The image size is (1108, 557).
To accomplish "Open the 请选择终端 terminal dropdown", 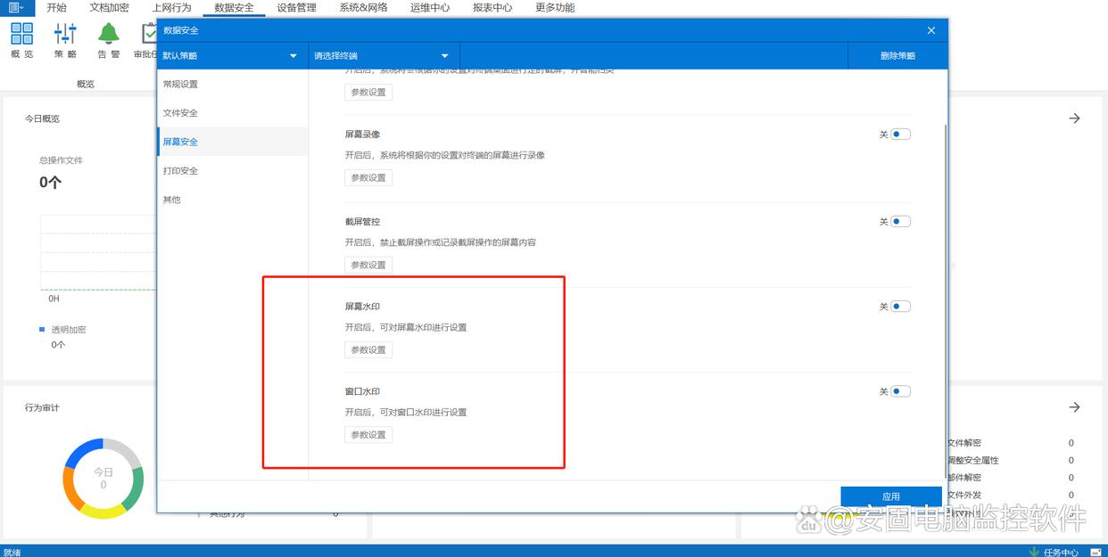I will (x=384, y=56).
